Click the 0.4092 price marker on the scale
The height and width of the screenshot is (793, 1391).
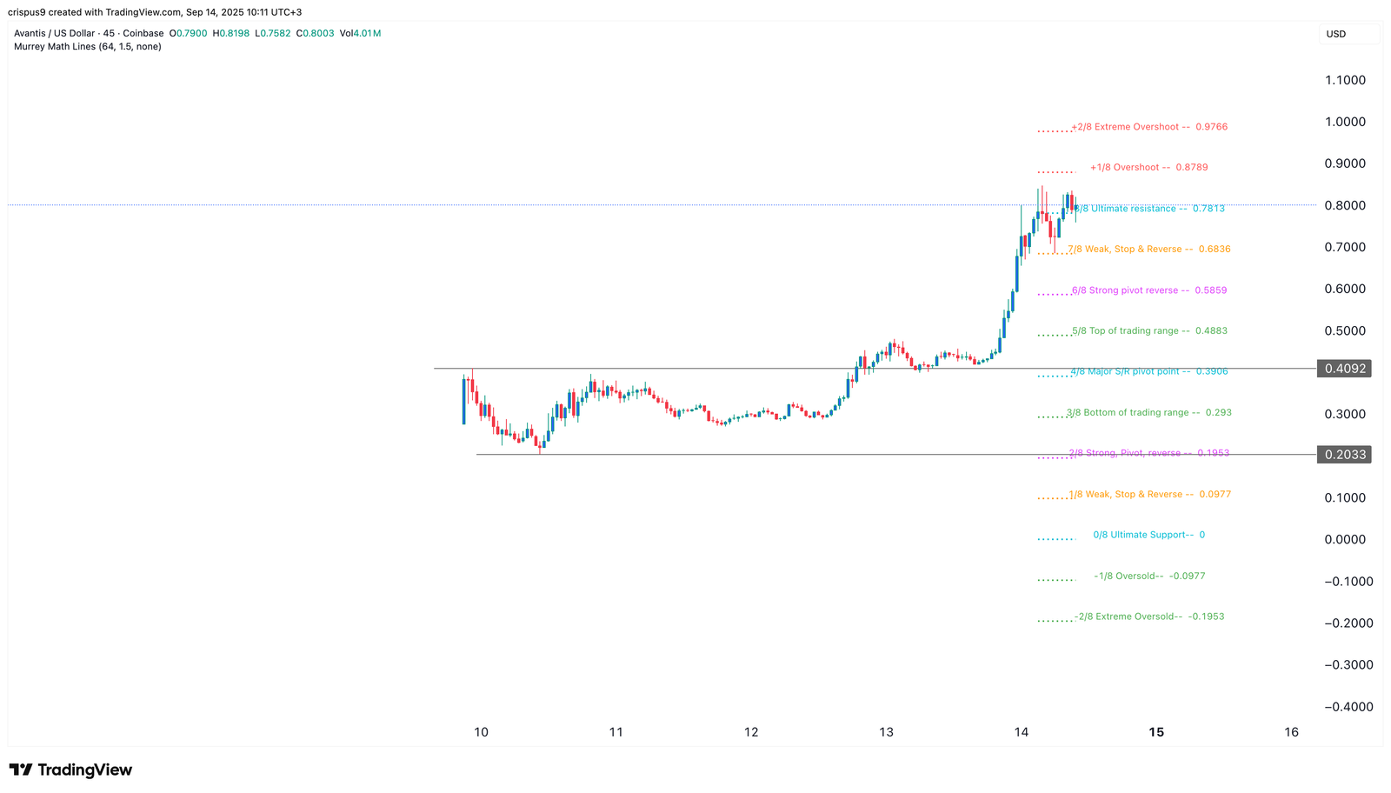(x=1344, y=368)
